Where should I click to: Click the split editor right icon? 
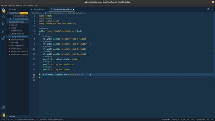pyautogui.click(x=208, y=9)
